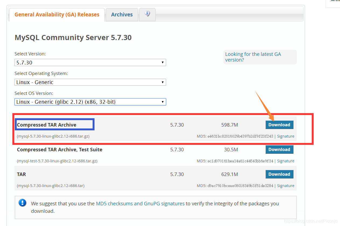This screenshot has height=226, width=340.
Task: Click the 598.7M size value
Action: (x=229, y=125)
